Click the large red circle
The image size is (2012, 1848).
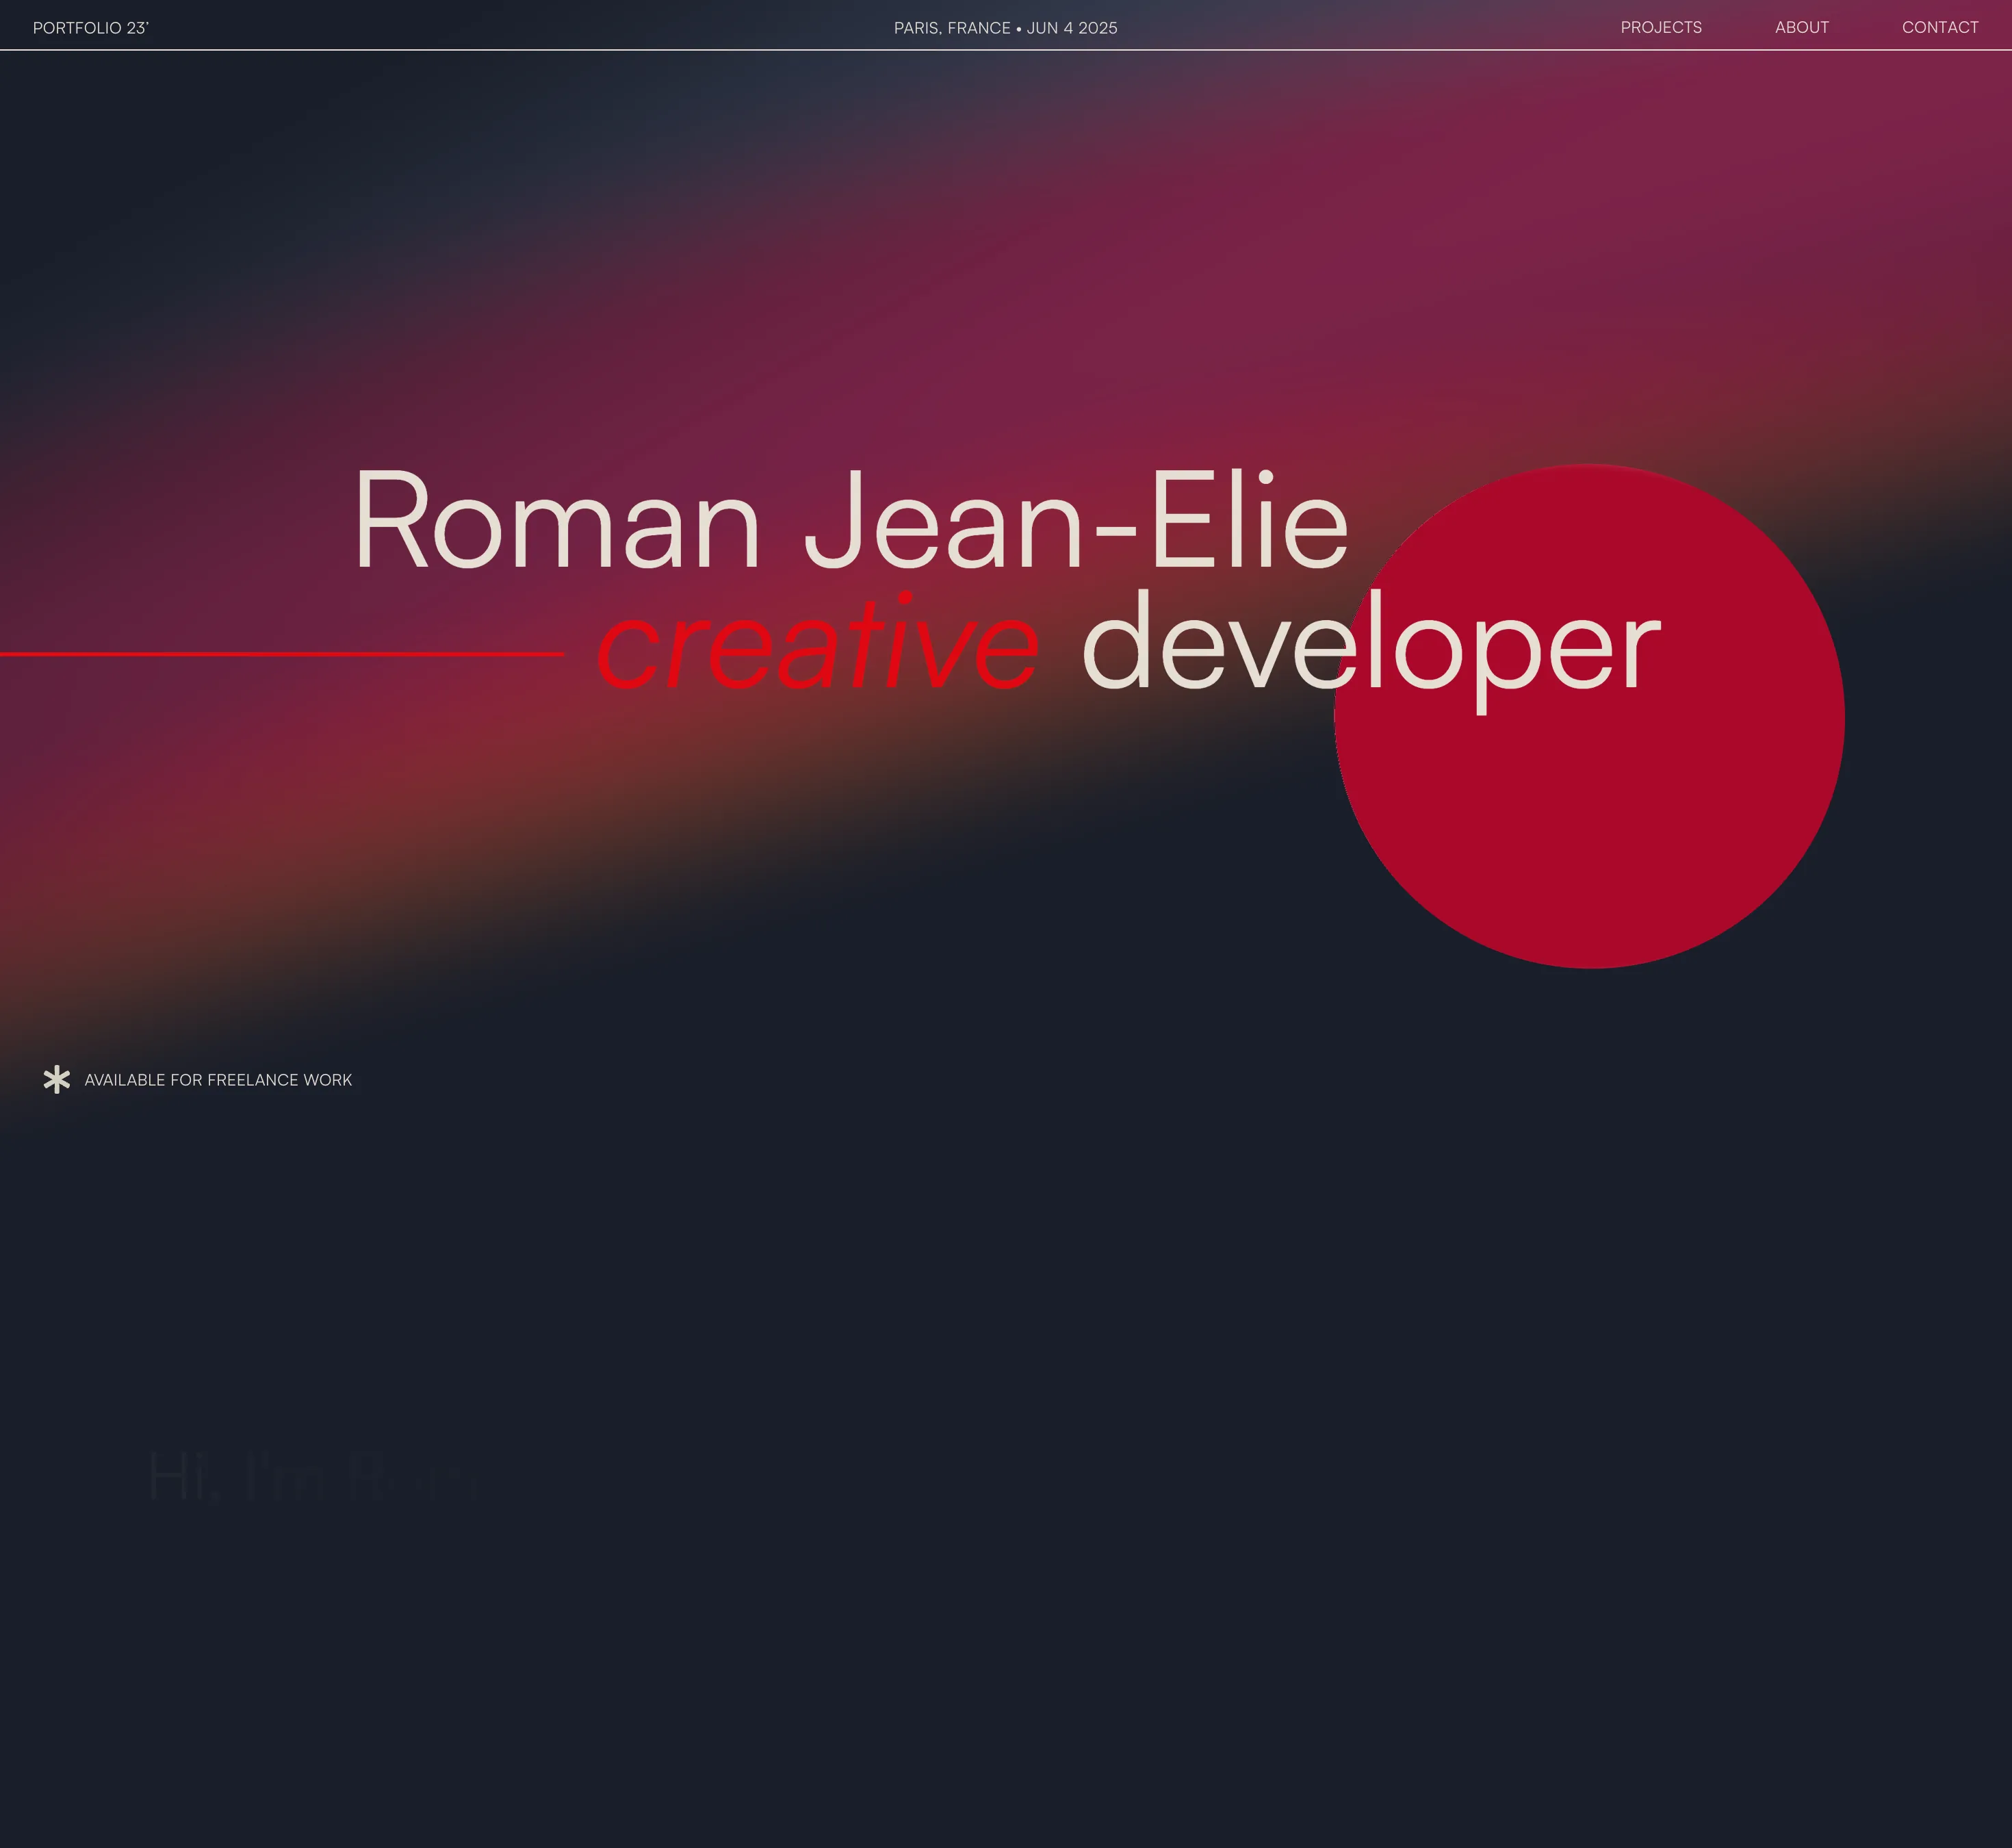(1589, 800)
